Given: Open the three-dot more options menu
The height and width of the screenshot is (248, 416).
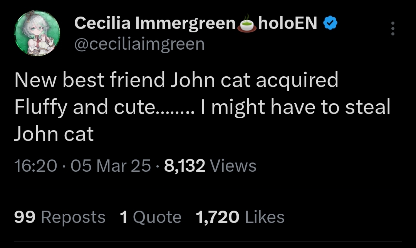Looking at the screenshot, I should click(x=393, y=29).
